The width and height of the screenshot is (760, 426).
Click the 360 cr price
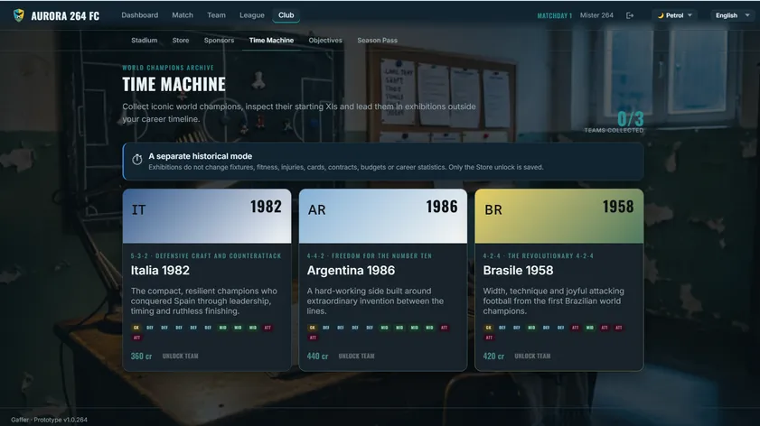141,356
